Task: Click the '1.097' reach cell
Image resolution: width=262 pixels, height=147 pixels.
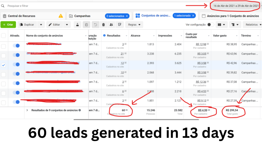Action: click(150, 82)
